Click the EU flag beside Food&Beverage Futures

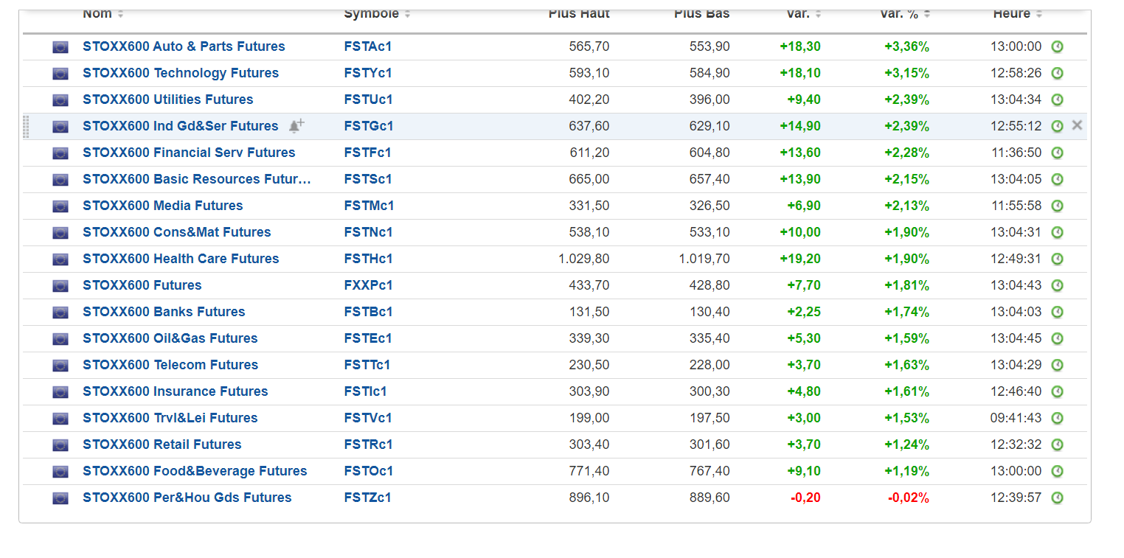60,472
